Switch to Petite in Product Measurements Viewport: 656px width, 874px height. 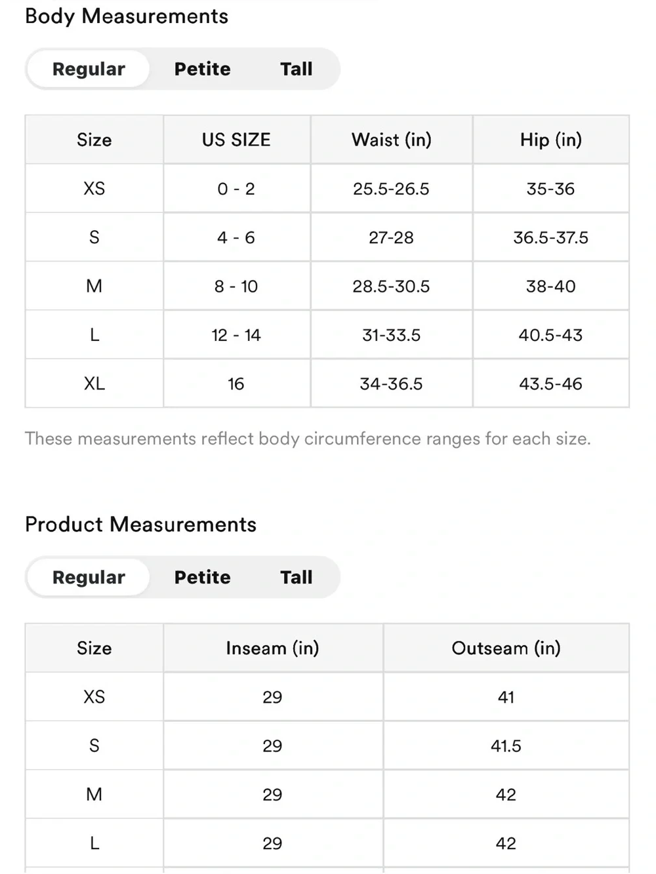(202, 577)
